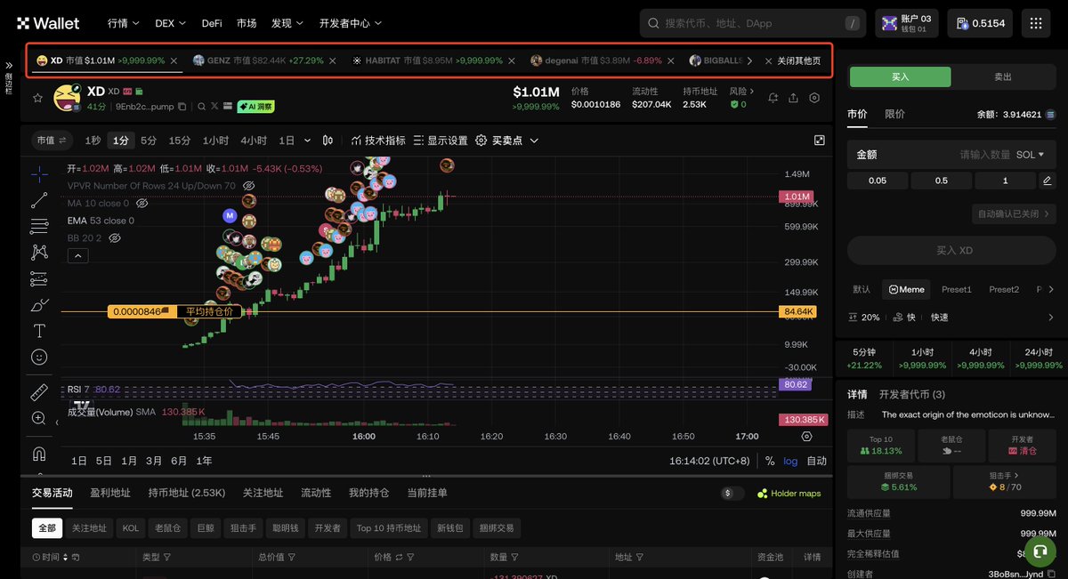The height and width of the screenshot is (579, 1068).
Task: Filter trades by KOL
Action: click(131, 528)
